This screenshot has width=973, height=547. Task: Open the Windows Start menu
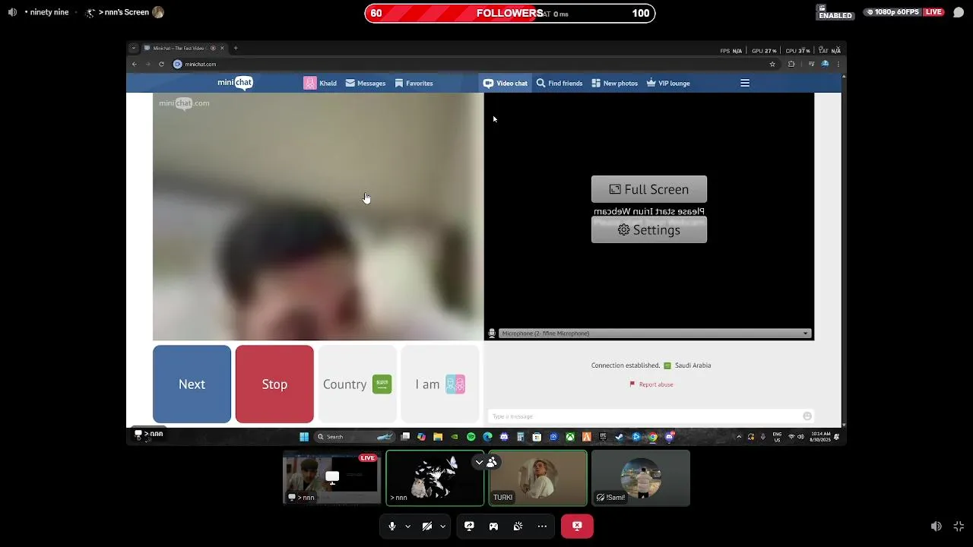coord(304,437)
